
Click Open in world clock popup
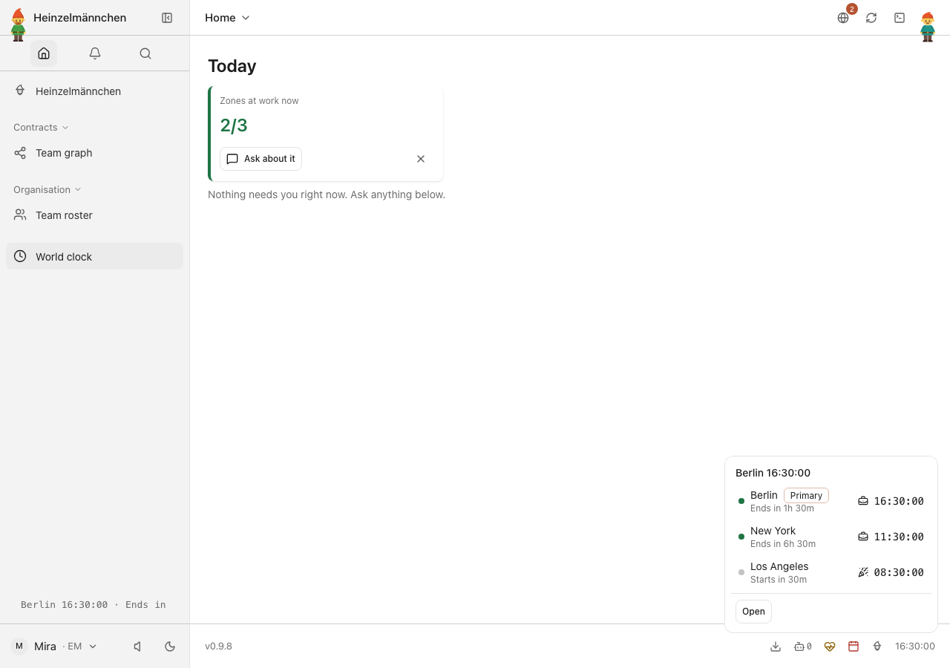753,612
